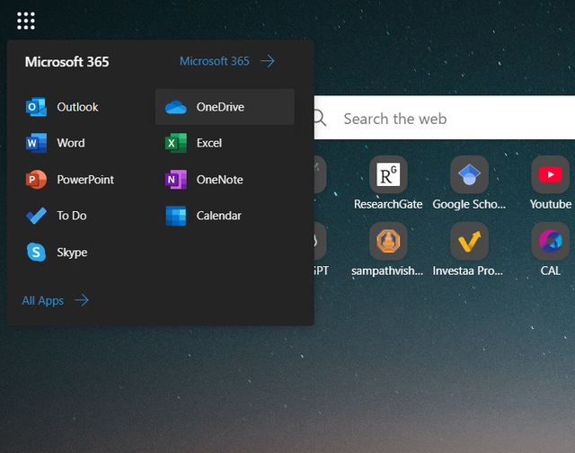575x453 pixels.
Task: Click the Microsoft 365 panel heading
Action: tap(67, 62)
